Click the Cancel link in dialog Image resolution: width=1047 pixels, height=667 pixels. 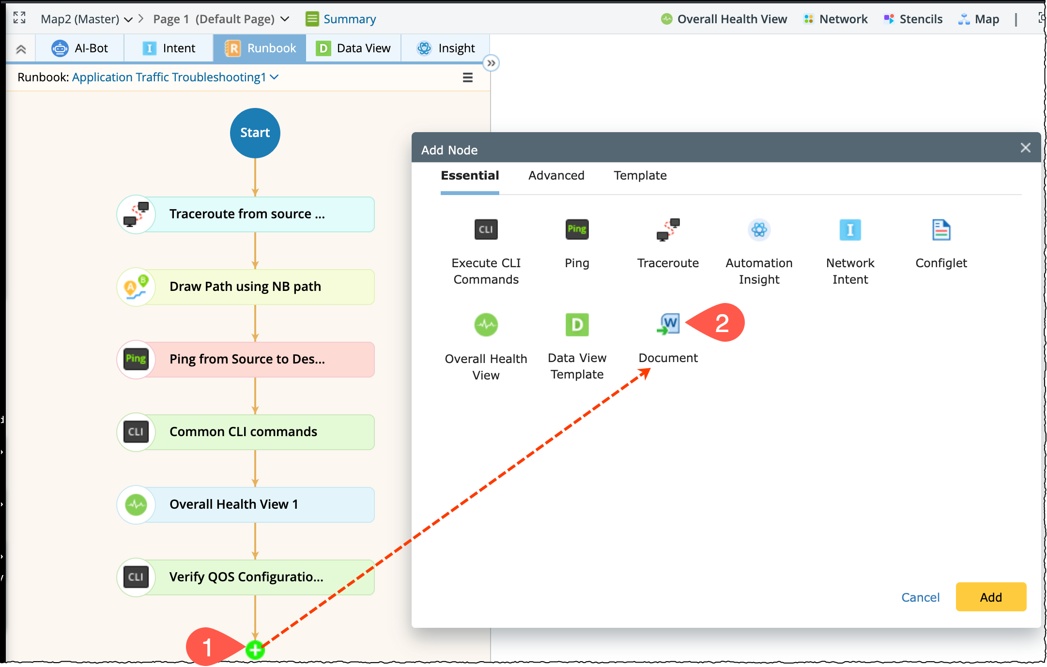920,597
